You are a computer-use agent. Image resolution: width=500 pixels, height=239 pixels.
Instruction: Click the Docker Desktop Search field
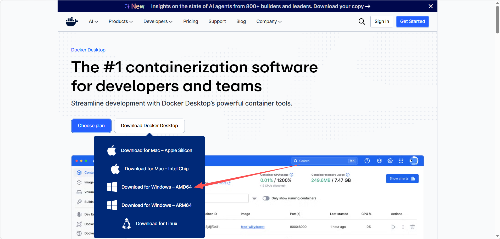[x=324, y=161]
